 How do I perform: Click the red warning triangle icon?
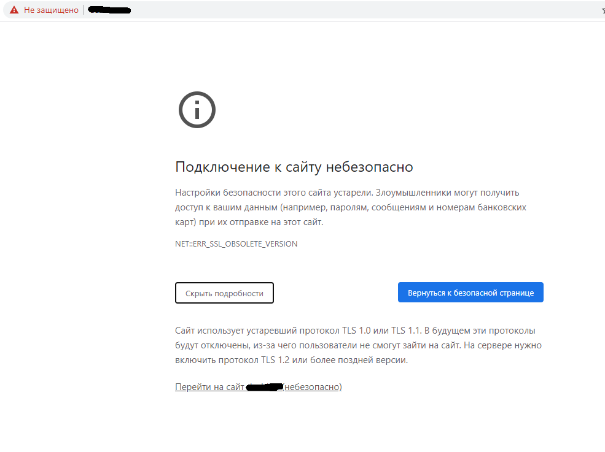14,10
